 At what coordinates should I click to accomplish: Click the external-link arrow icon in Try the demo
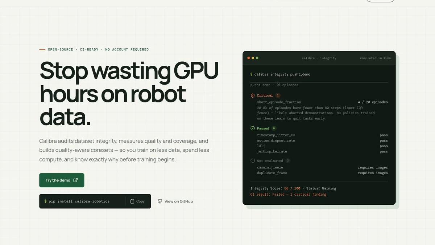[75, 180]
